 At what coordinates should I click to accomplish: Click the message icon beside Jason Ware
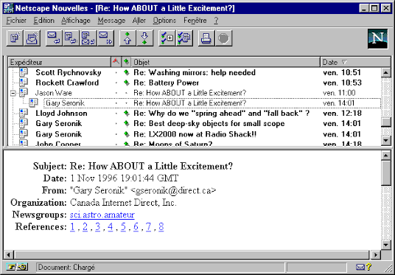tap(24, 92)
